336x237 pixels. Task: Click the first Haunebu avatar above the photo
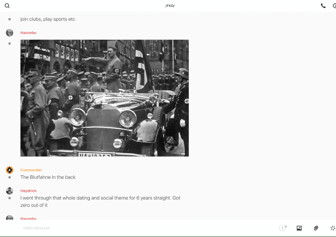10,33
